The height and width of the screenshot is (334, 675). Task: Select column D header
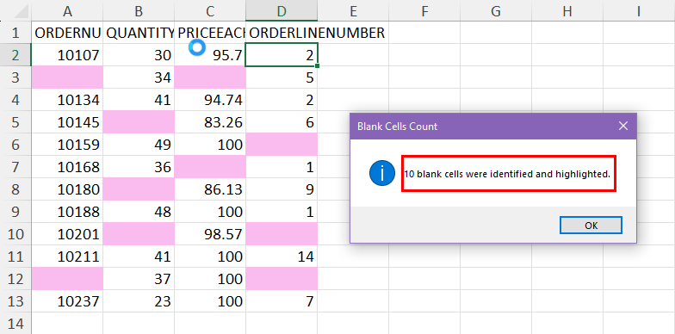[x=282, y=11]
